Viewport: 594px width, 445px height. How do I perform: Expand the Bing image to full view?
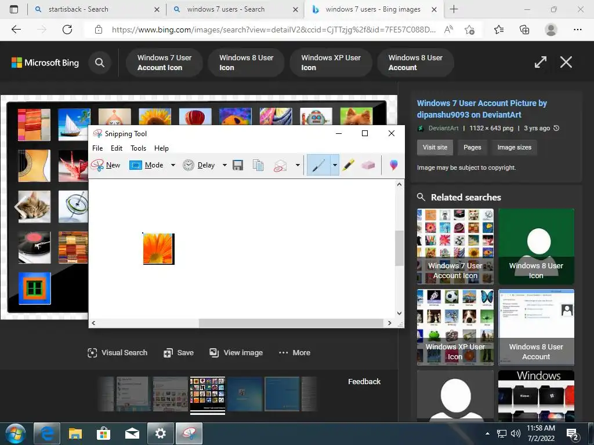point(541,62)
